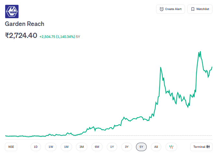221x155 pixels.
Task: Open Terminal with the candlestick icon
Action: coord(201,147)
